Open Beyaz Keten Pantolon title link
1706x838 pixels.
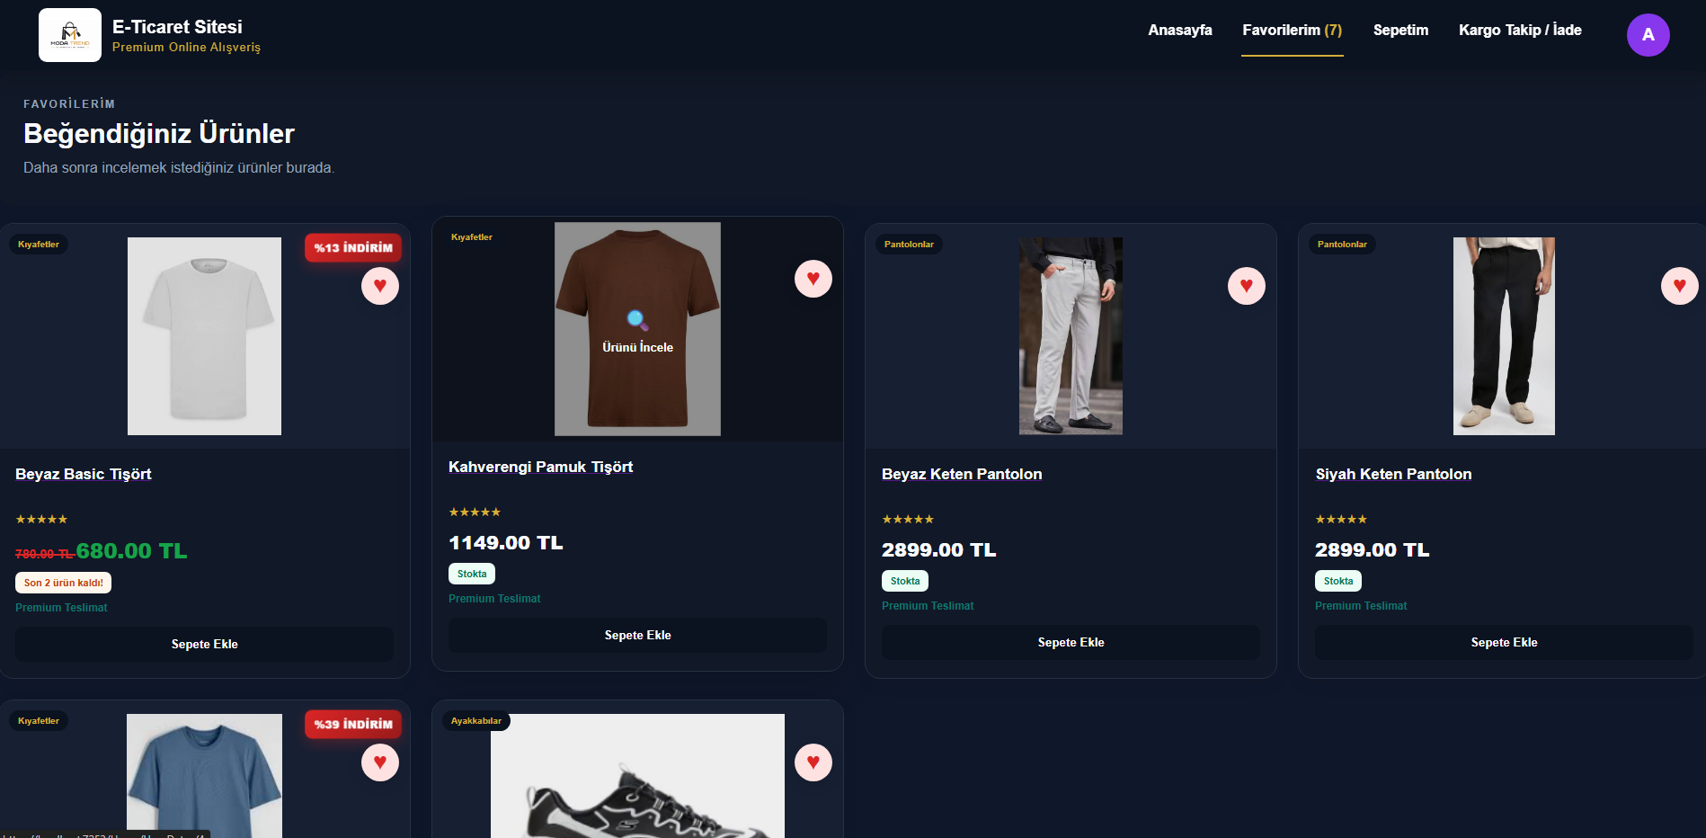[962, 474]
